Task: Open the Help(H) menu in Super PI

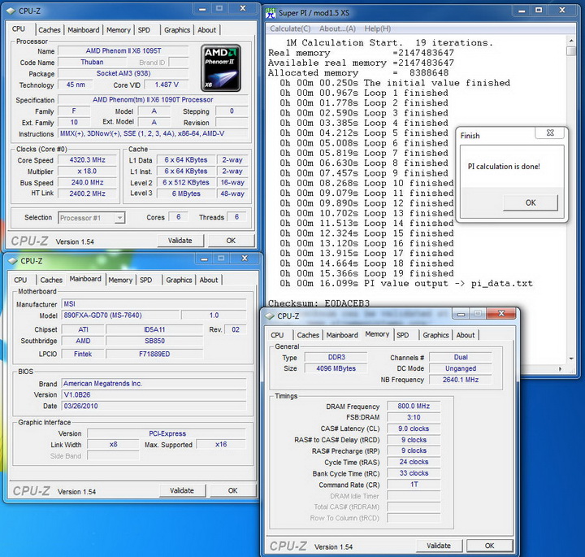Action: coord(377,29)
